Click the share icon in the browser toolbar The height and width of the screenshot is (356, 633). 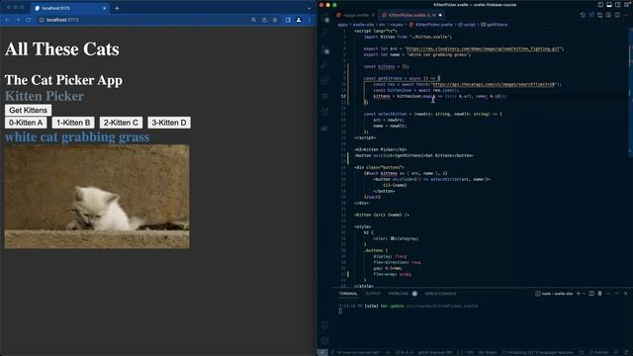[264, 20]
